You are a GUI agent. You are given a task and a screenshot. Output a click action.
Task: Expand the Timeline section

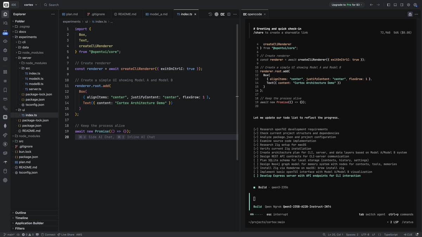34,218
